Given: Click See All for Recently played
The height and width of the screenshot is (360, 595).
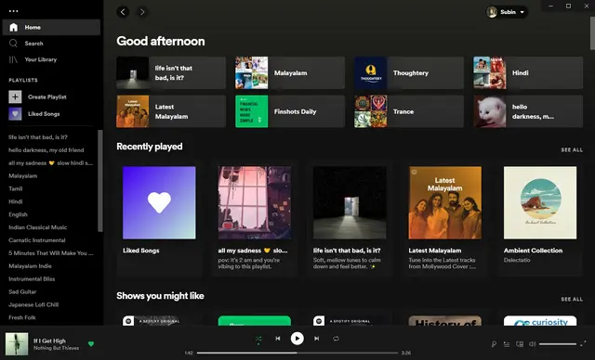Looking at the screenshot, I should tap(572, 150).
